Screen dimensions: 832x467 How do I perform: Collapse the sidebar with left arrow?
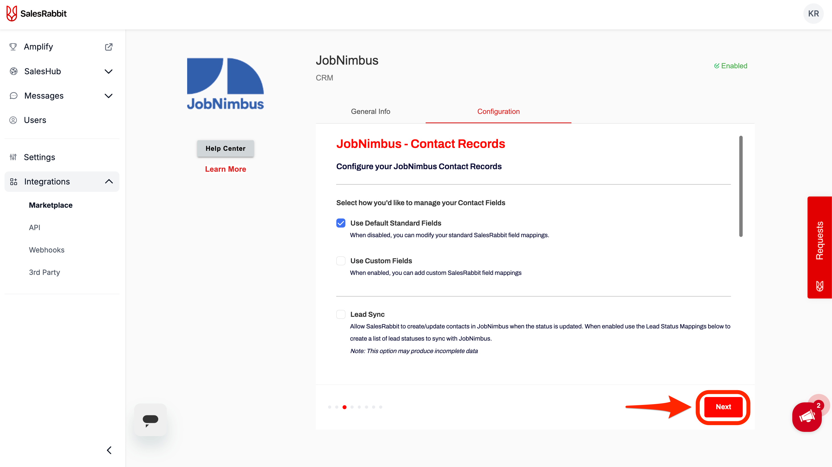[109, 450]
